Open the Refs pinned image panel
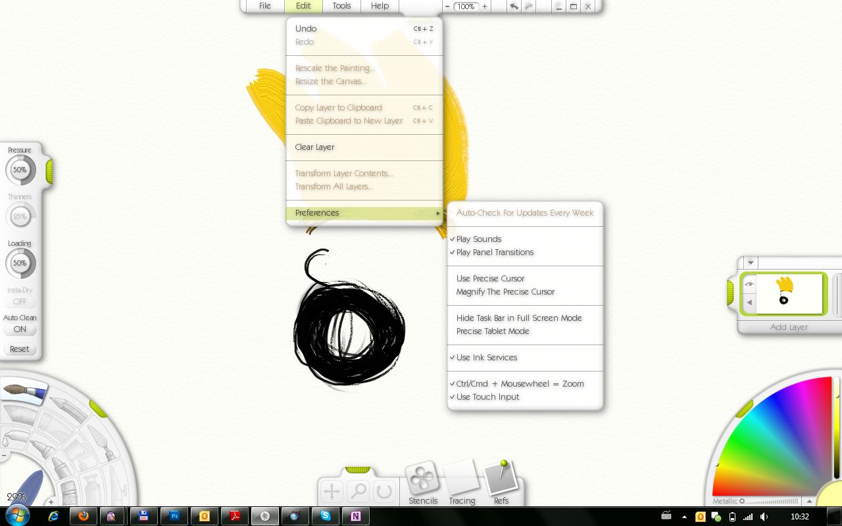 501,484
